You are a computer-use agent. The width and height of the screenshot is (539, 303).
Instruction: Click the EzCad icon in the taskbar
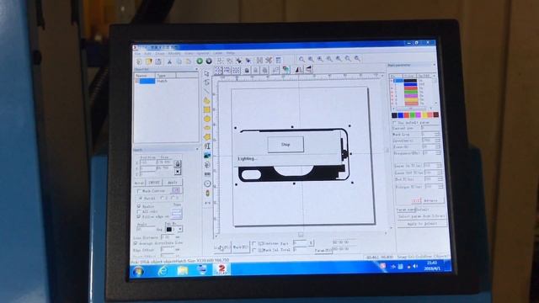pos(221,269)
